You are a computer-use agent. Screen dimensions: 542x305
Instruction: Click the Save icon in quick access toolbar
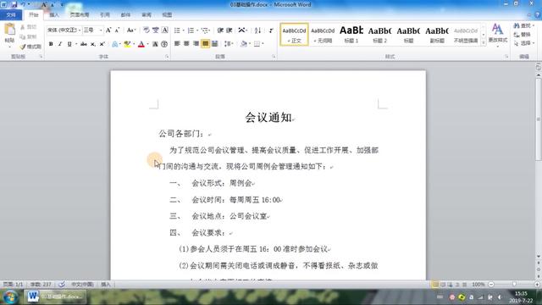tap(14, 4)
